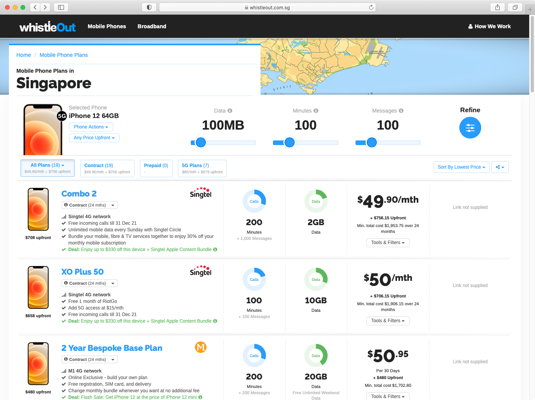
Task: Click the info icon next to Messages
Action: point(401,111)
